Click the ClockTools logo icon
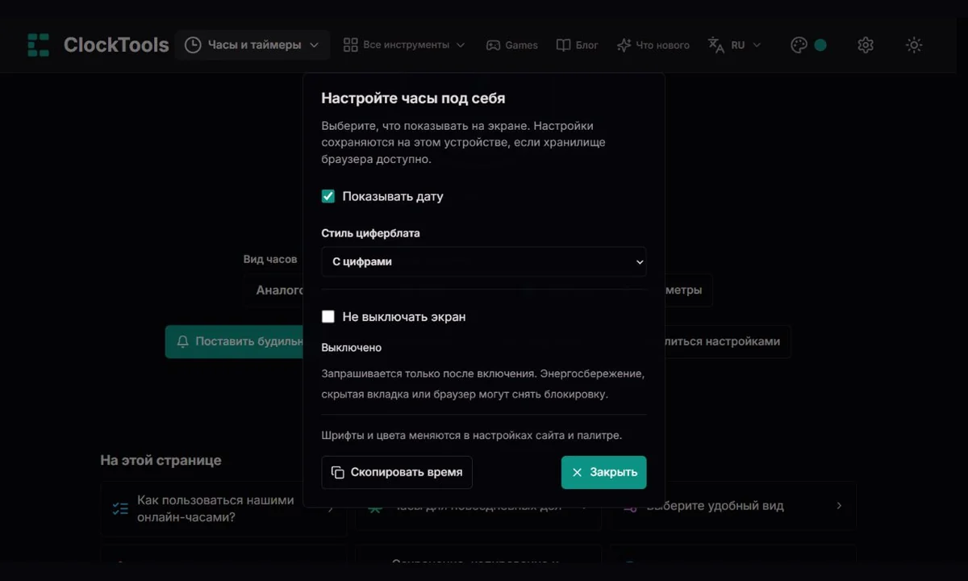This screenshot has width=968, height=581. 38,45
